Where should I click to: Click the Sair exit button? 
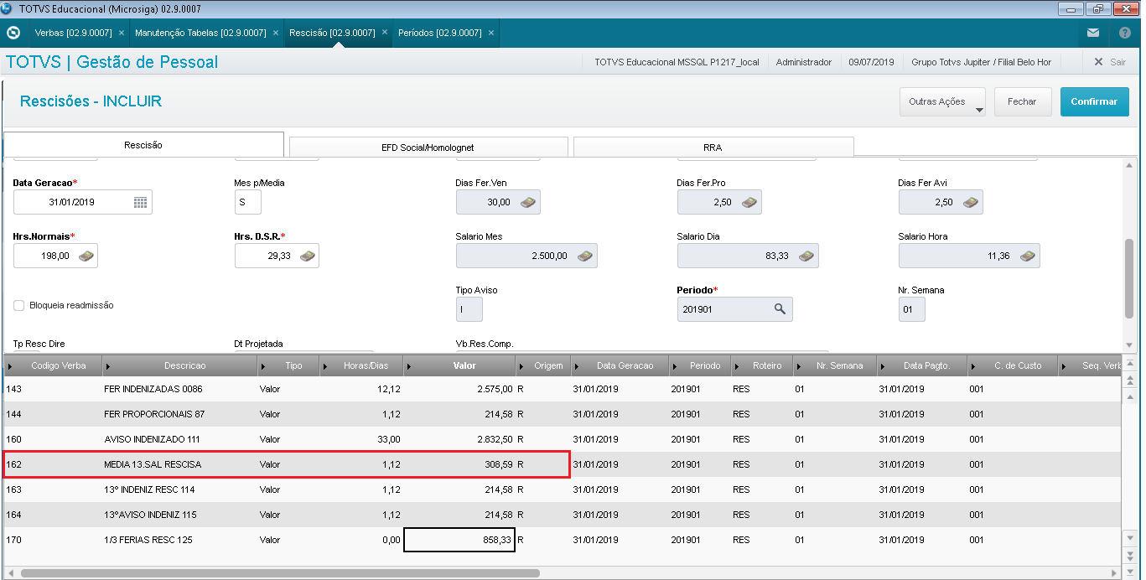(1110, 62)
